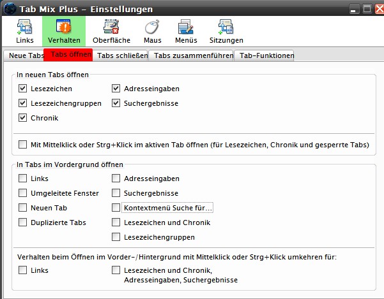Open the Oberfläche settings icon
Viewport: 384px width, 299px height.
[x=111, y=31]
